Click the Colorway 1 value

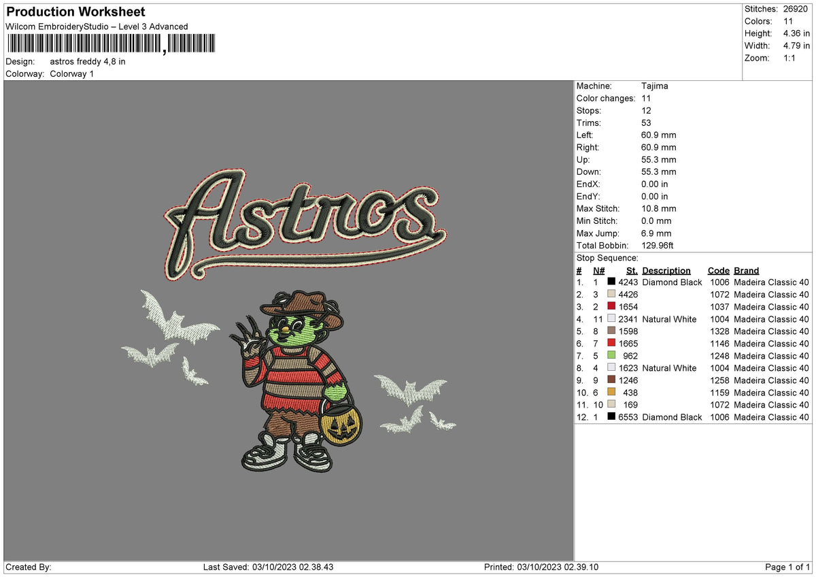click(72, 73)
